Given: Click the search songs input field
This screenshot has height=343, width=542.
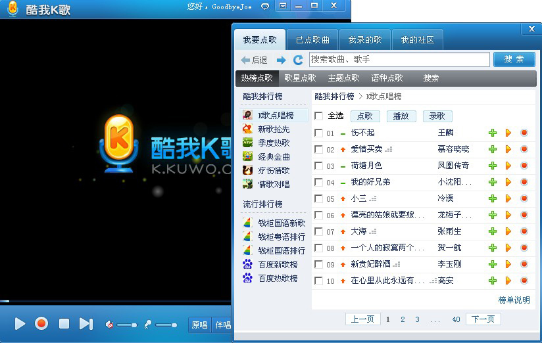Looking at the screenshot, I should pos(399,59).
